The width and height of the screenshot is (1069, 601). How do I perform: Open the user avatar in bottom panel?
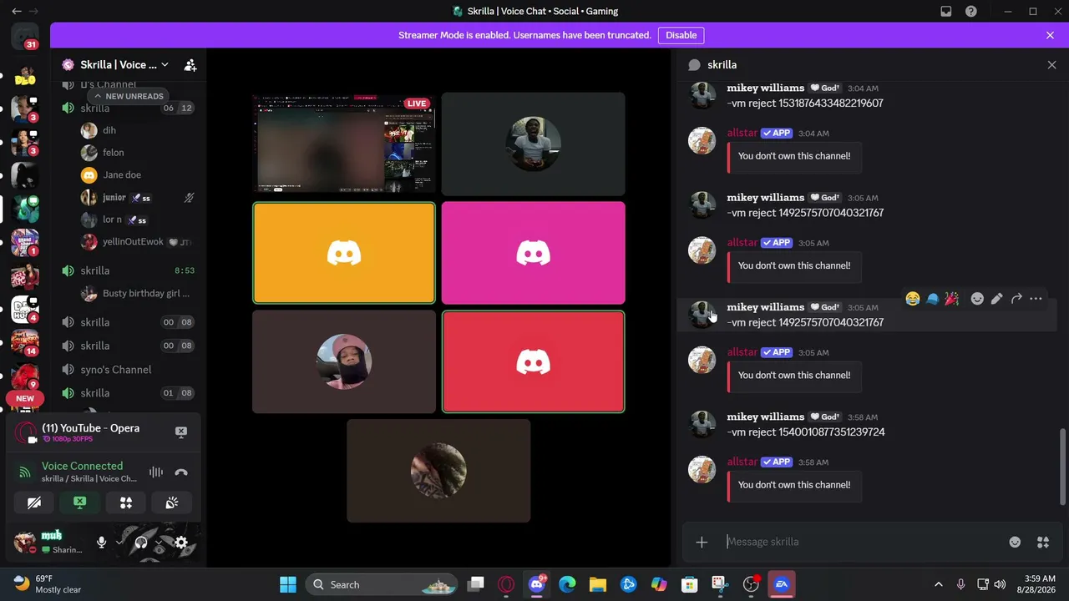[x=25, y=543]
